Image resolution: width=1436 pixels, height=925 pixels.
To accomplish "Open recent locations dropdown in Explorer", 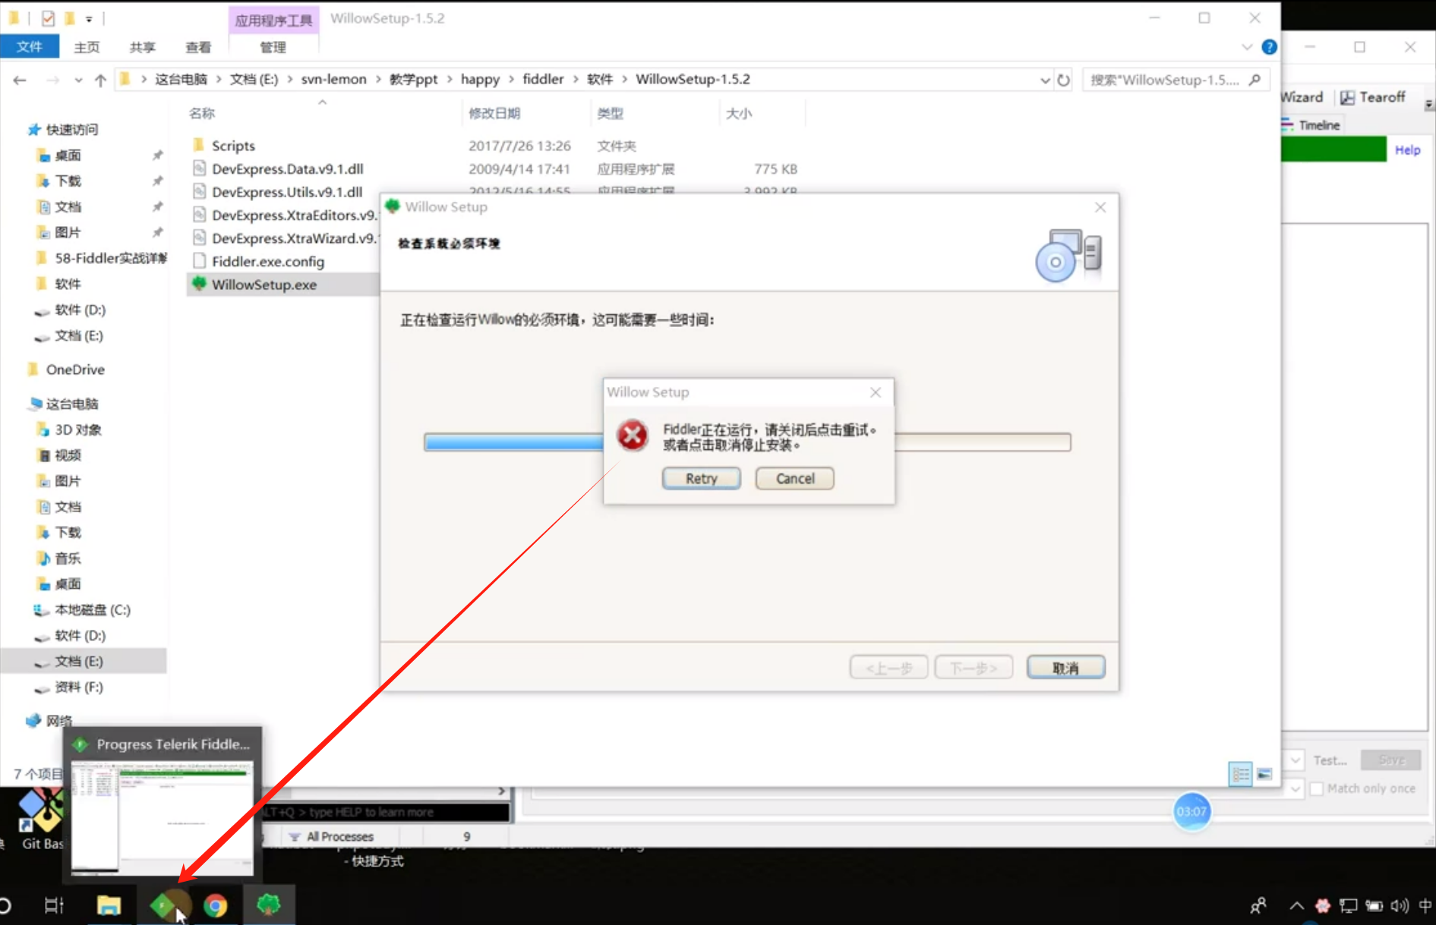I will pos(78,80).
